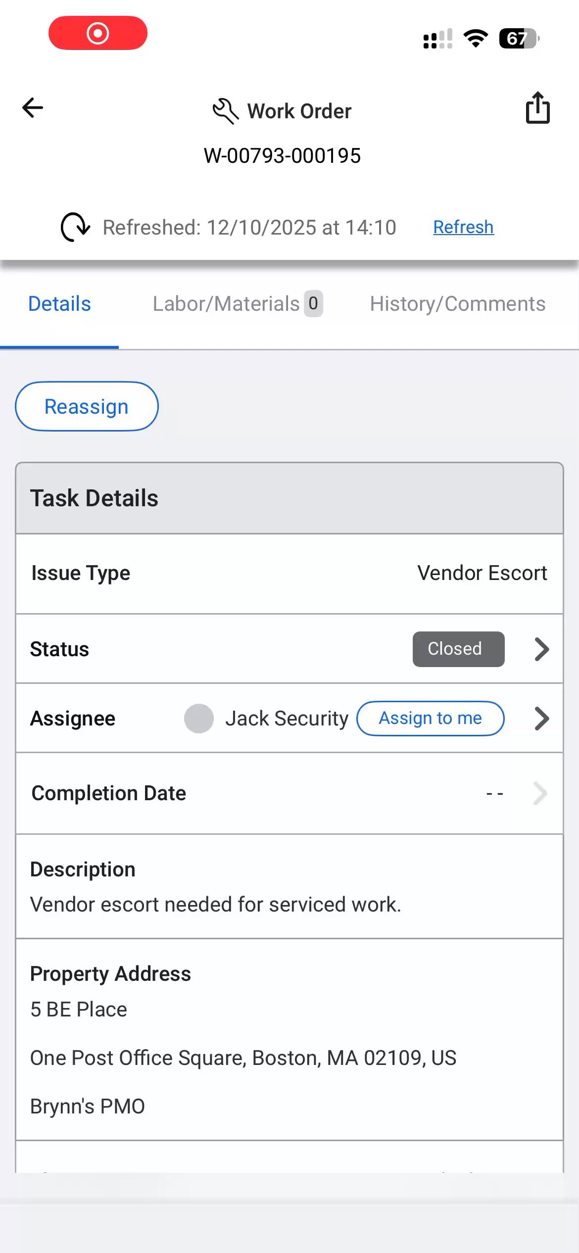579x1253 pixels.
Task: Click the Refresh link
Action: (463, 227)
